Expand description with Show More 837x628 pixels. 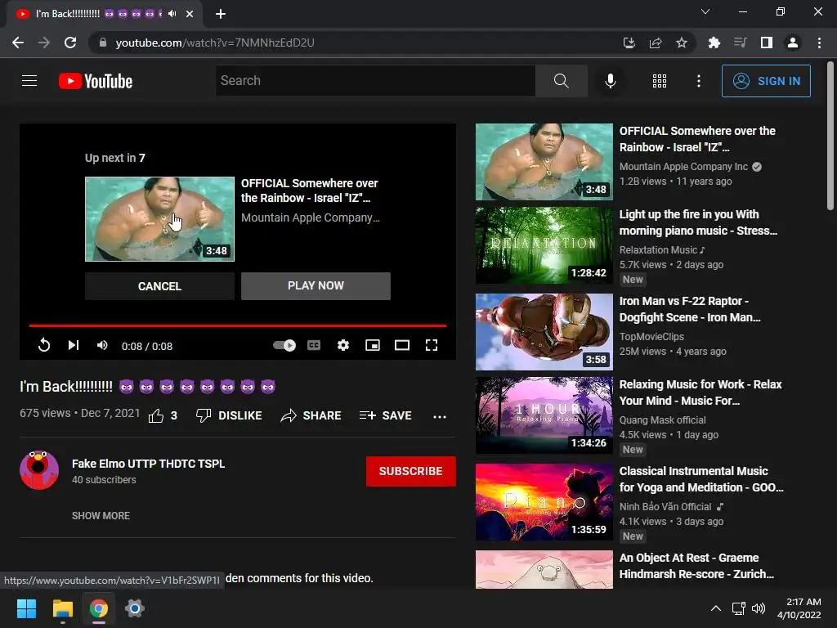pyautogui.click(x=101, y=516)
